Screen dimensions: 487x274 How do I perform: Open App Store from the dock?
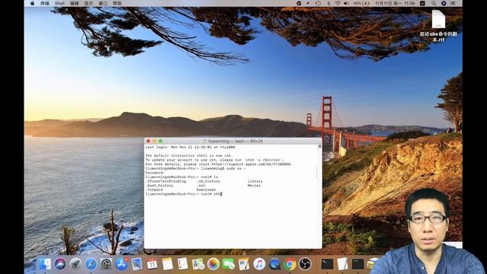[122, 264]
